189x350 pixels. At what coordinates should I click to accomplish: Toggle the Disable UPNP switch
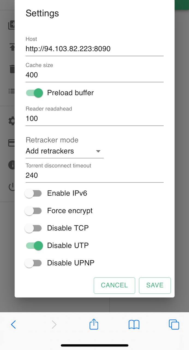tap(33, 263)
